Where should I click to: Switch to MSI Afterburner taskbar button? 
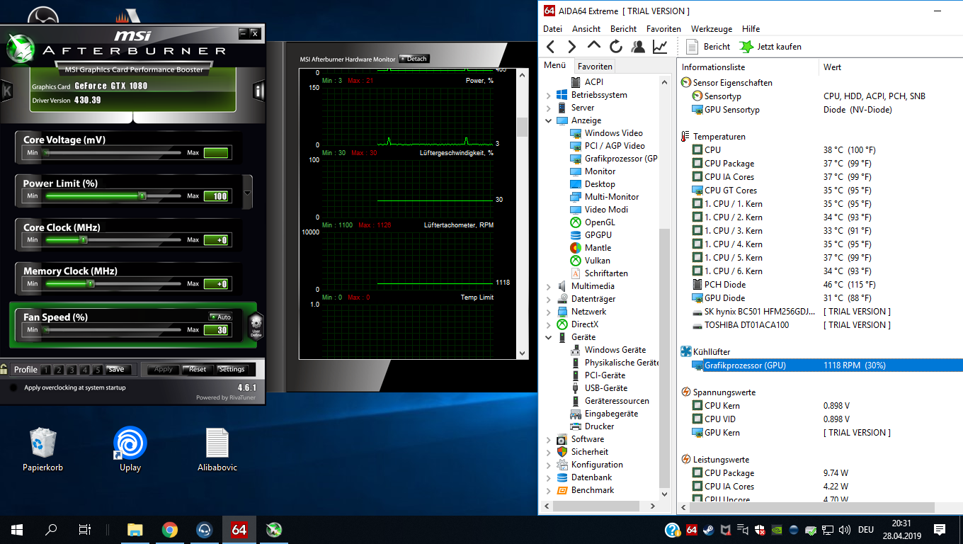point(273,529)
